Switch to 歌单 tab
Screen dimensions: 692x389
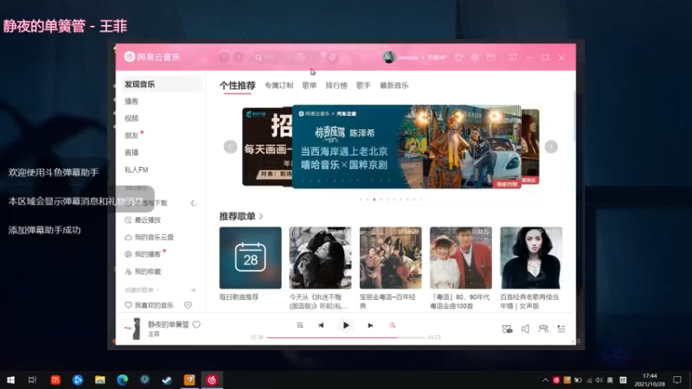(310, 86)
